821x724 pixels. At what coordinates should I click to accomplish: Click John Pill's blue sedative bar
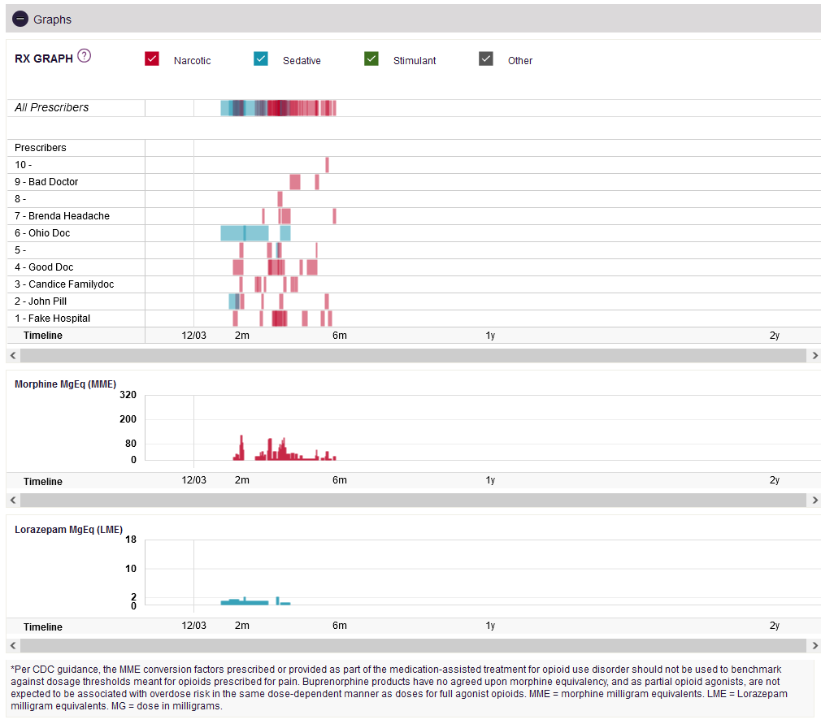pyautogui.click(x=232, y=301)
